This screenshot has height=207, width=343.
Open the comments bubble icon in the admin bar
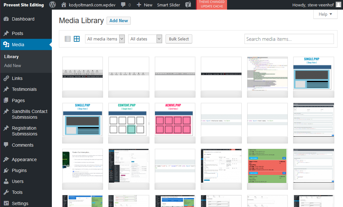123,4
